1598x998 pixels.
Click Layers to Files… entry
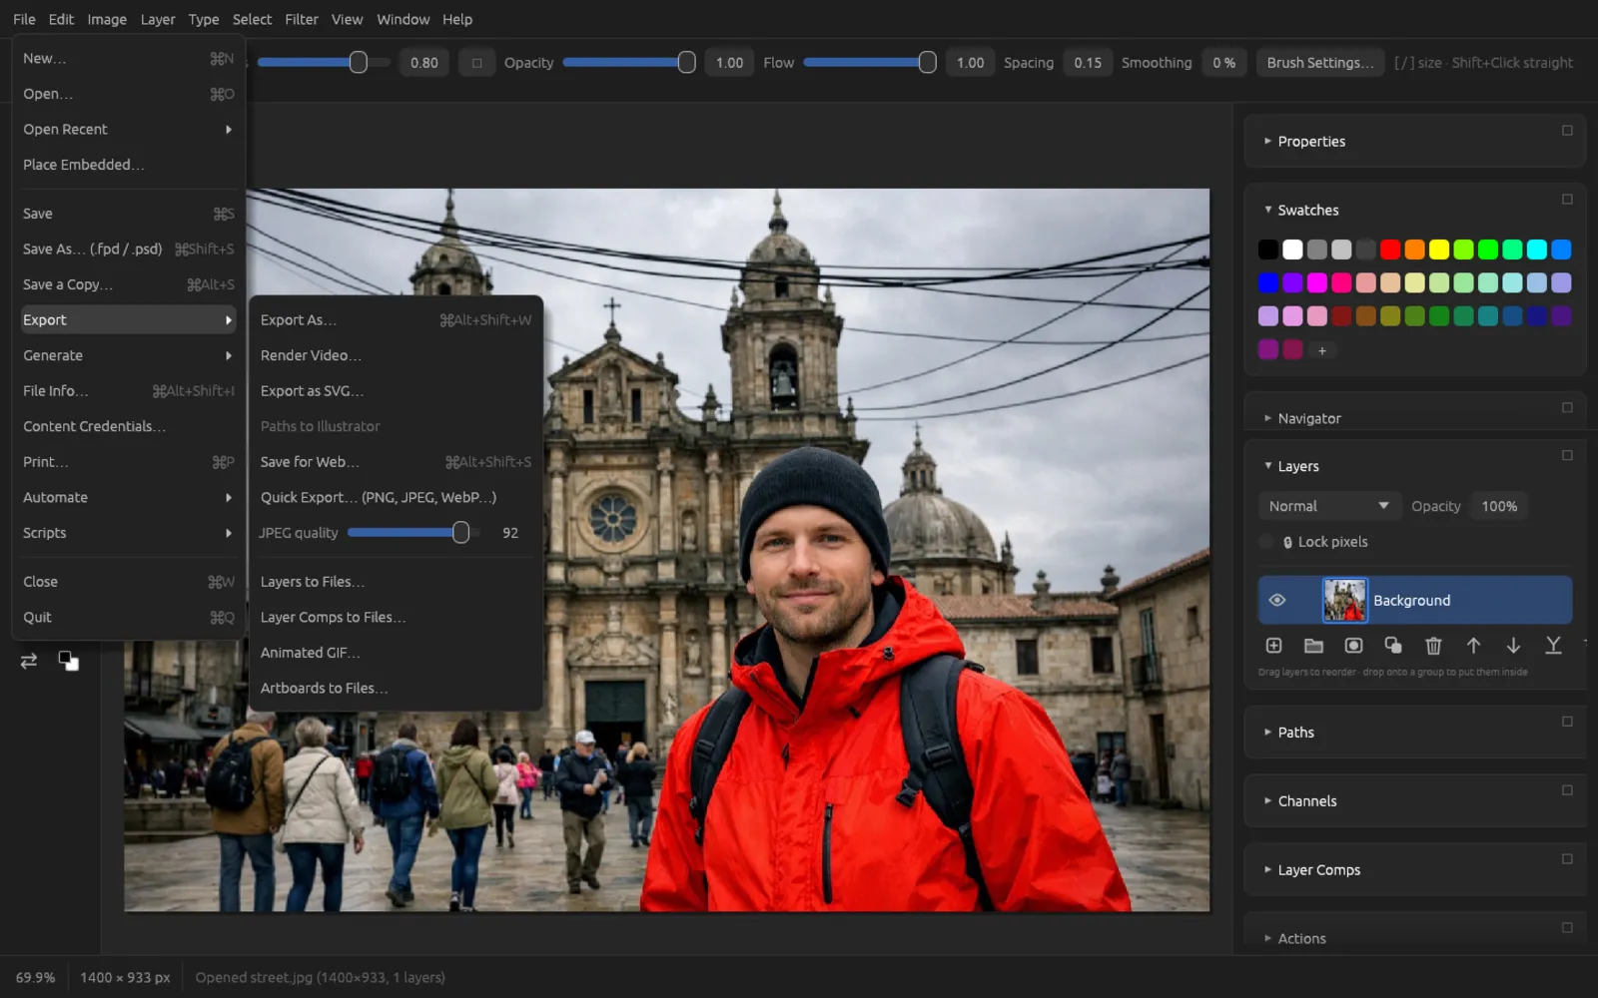396,582
